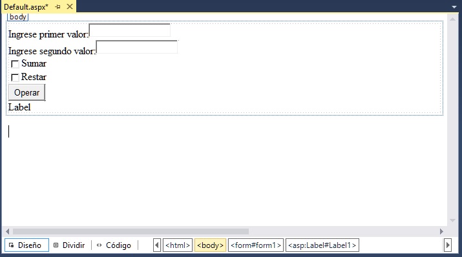Click the tag navigator left arrow
Screen dimensions: 462x257
pos(157,245)
